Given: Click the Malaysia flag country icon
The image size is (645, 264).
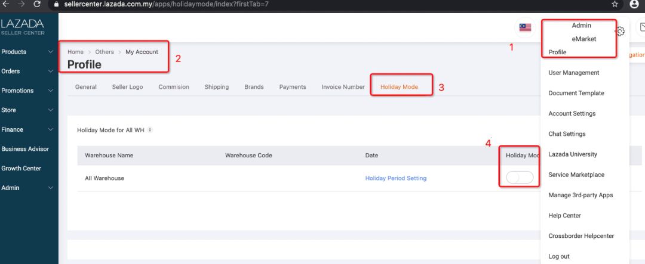Looking at the screenshot, I should click(x=525, y=27).
